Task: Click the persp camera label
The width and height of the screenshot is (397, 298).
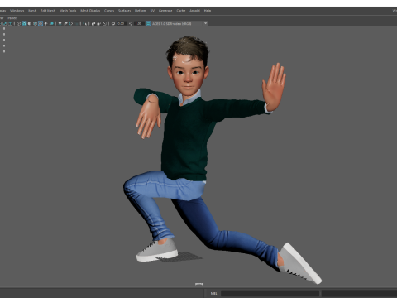Action: point(199,284)
